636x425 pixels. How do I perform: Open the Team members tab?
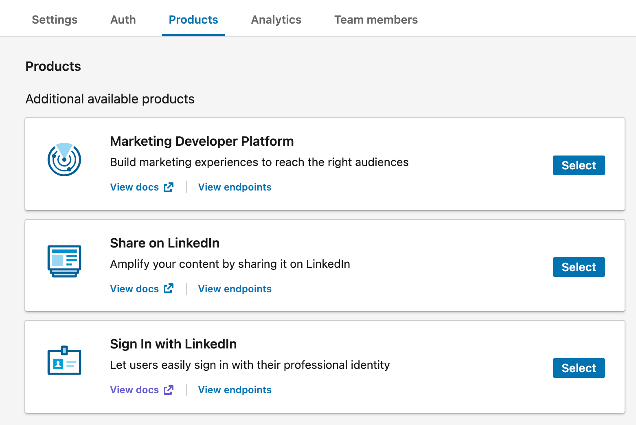click(376, 20)
